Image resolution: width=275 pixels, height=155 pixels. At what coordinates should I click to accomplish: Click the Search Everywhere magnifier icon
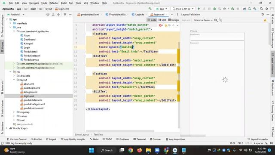262,9
